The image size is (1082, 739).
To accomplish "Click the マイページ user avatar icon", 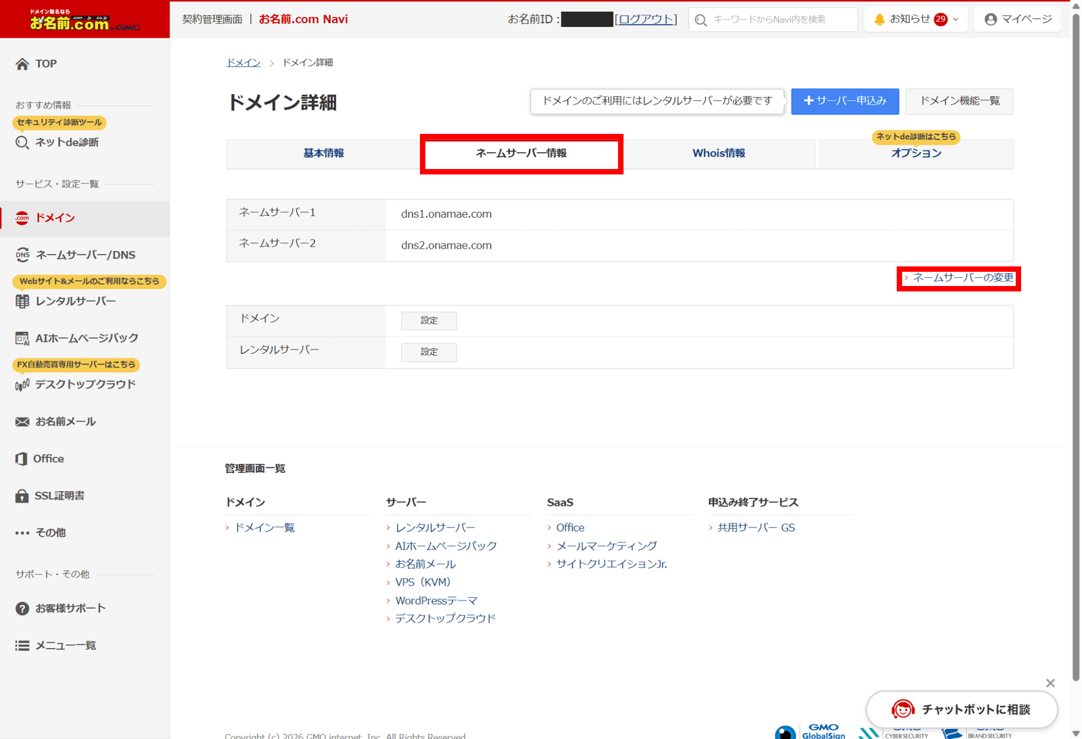I will coord(991,20).
